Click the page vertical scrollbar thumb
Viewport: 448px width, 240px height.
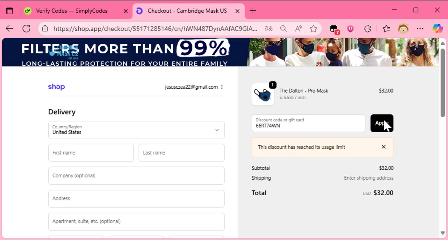443,83
